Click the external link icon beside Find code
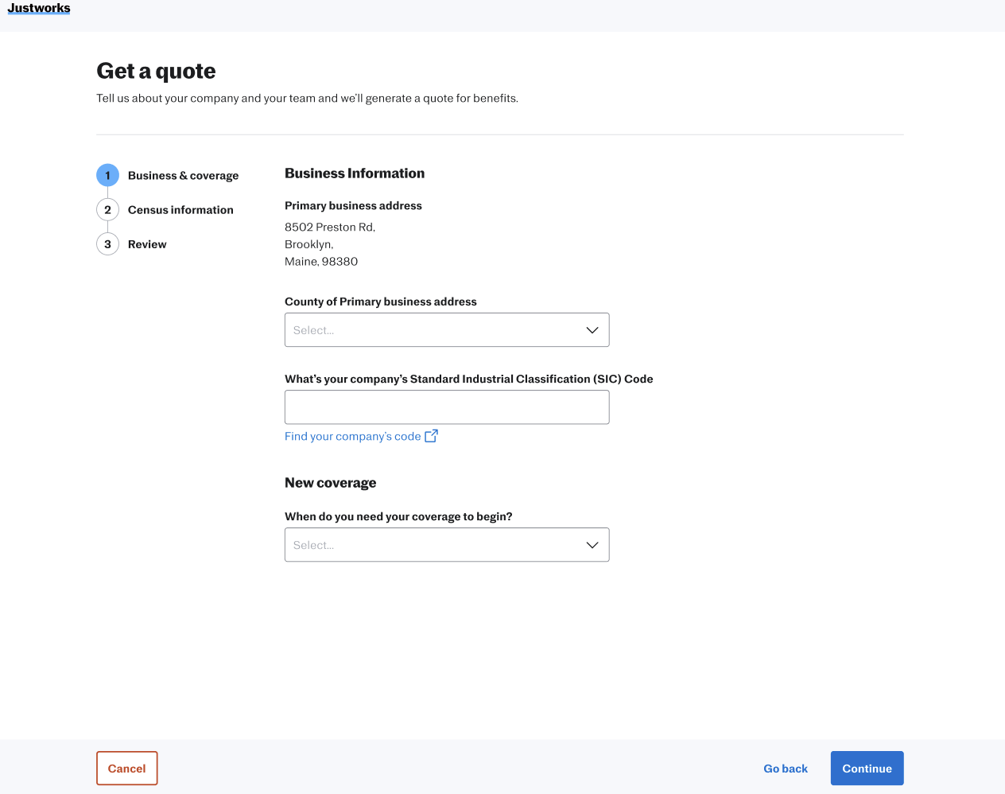The height and width of the screenshot is (794, 1005). [431, 436]
